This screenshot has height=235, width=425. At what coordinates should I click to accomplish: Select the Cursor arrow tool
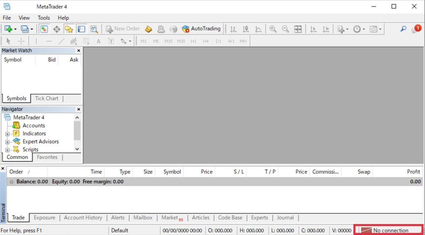point(8,41)
